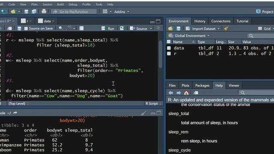Select the Tutorial tab
This screenshot has width=274, height=154.
pos(242,21)
